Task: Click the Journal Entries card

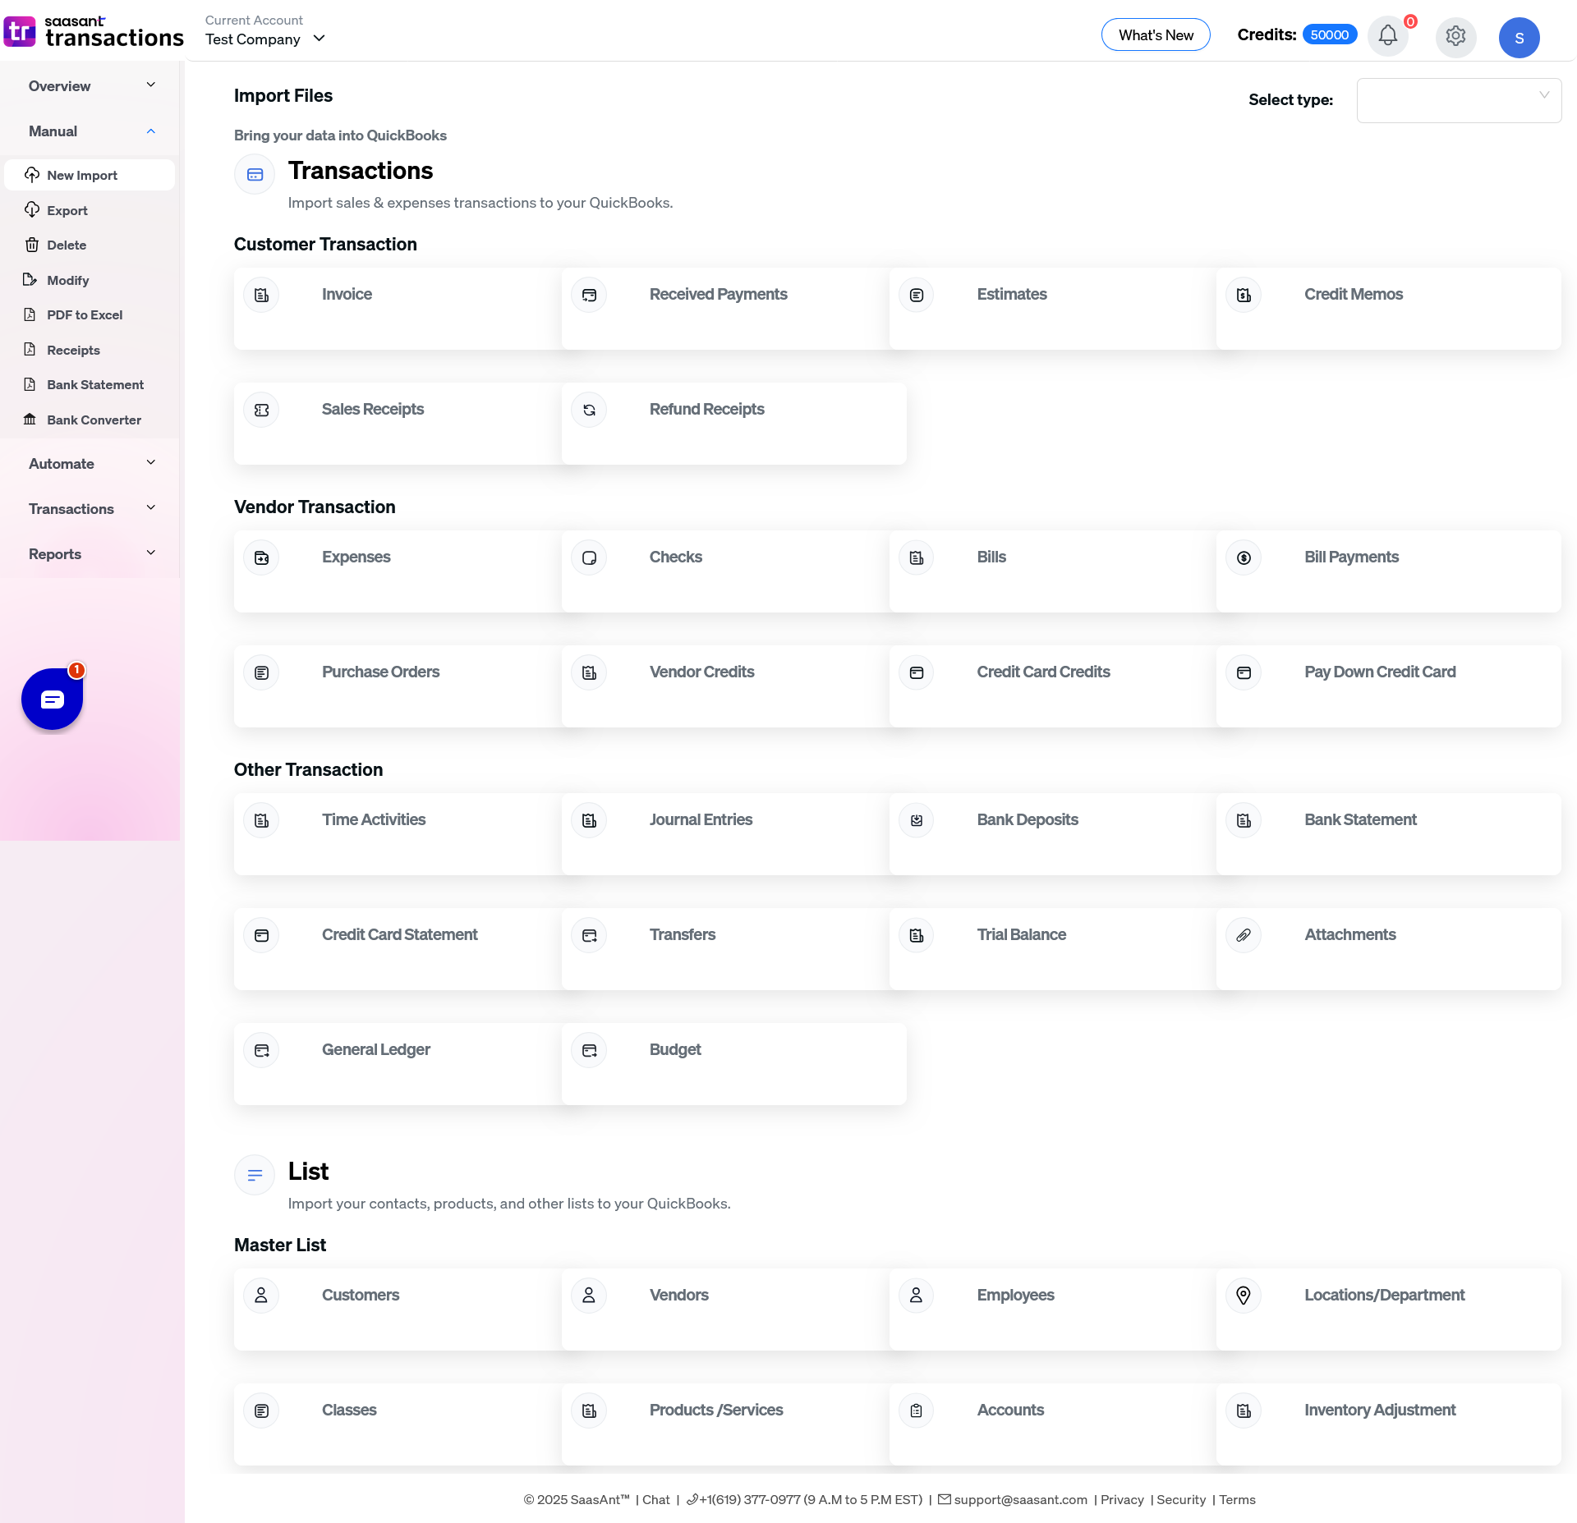Action: click(x=701, y=819)
